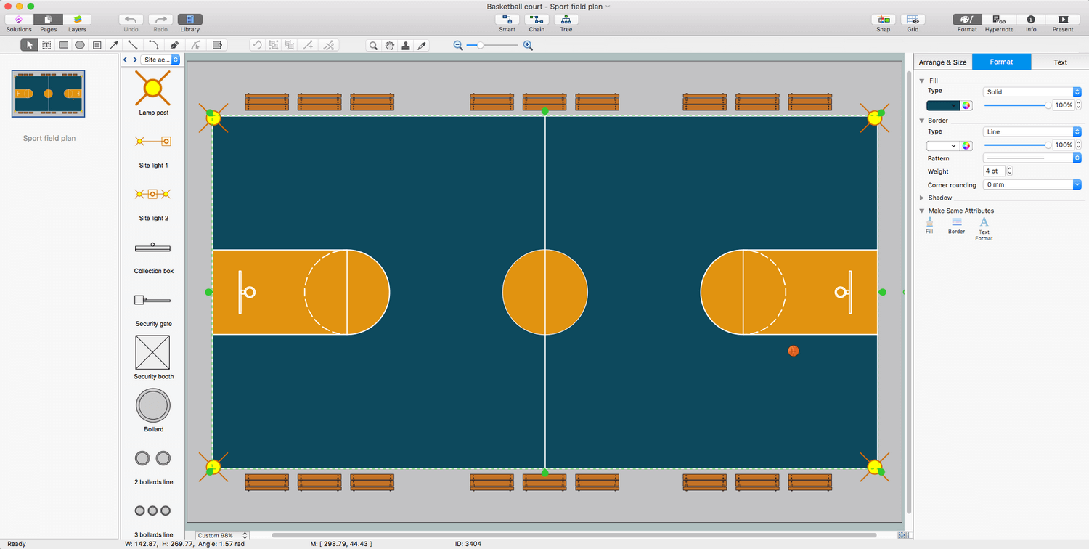
Task: Select the Sport field plan page thumbnail
Action: click(49, 94)
